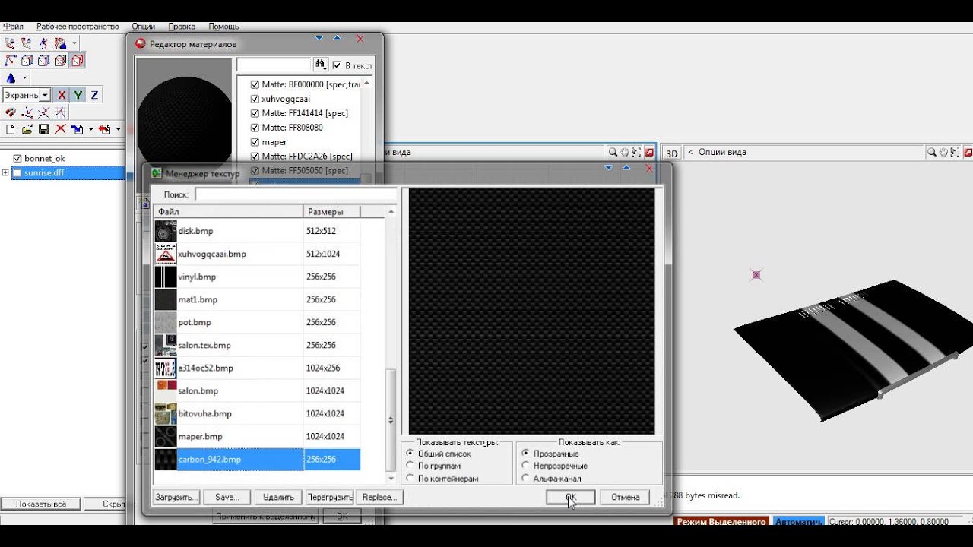Open the 'Опции вида' view options menu
973x547 pixels.
(x=722, y=152)
